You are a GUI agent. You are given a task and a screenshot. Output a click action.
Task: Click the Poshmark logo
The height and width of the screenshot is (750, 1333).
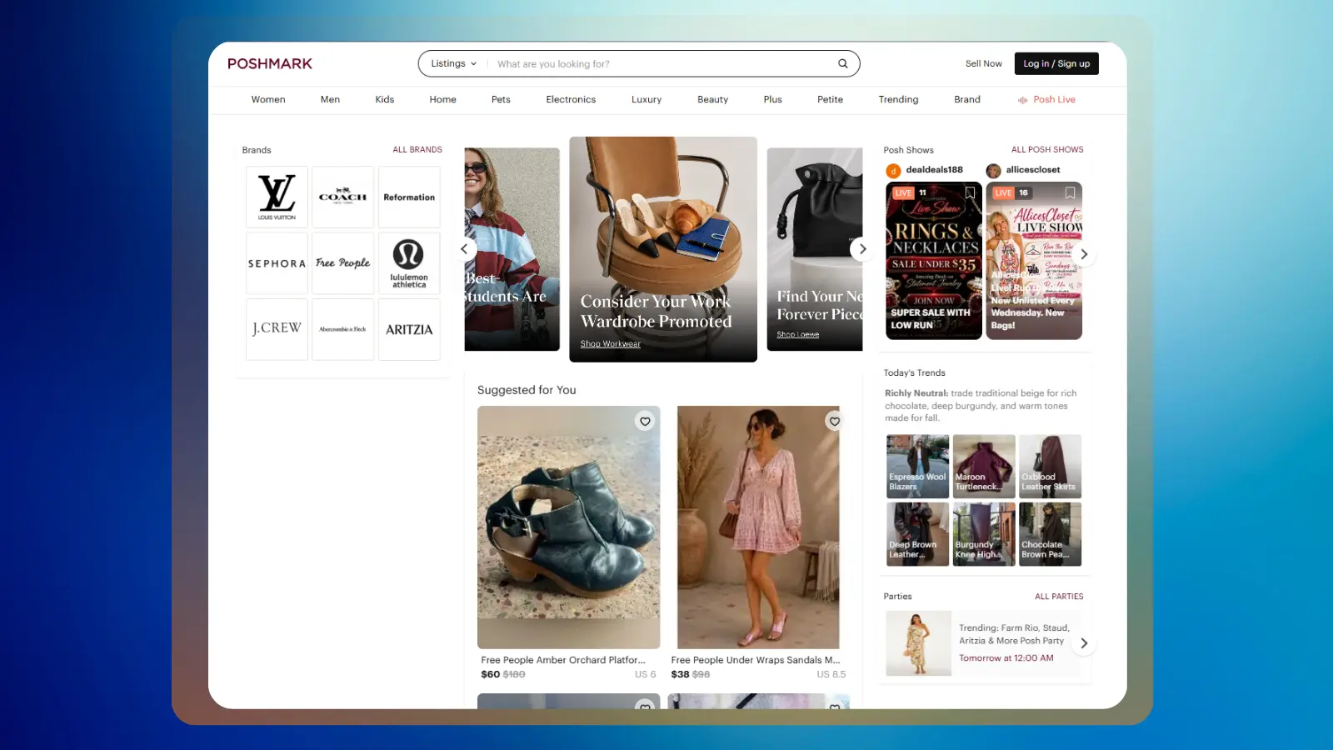click(270, 63)
